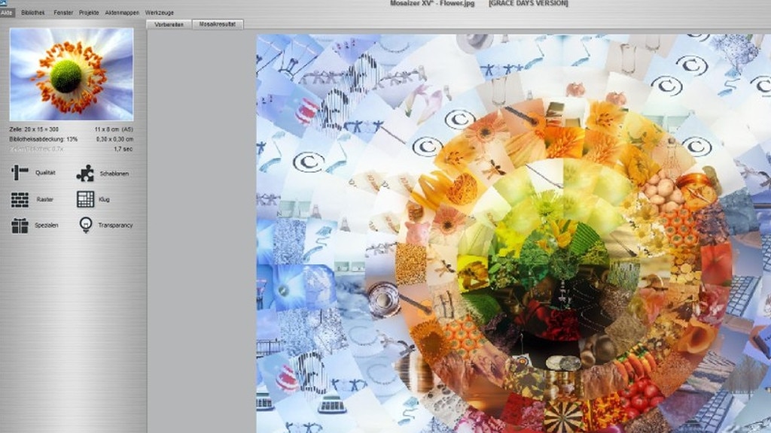Open the Schablonen puzzle-piece icon
The width and height of the screenshot is (771, 433).
click(x=85, y=173)
